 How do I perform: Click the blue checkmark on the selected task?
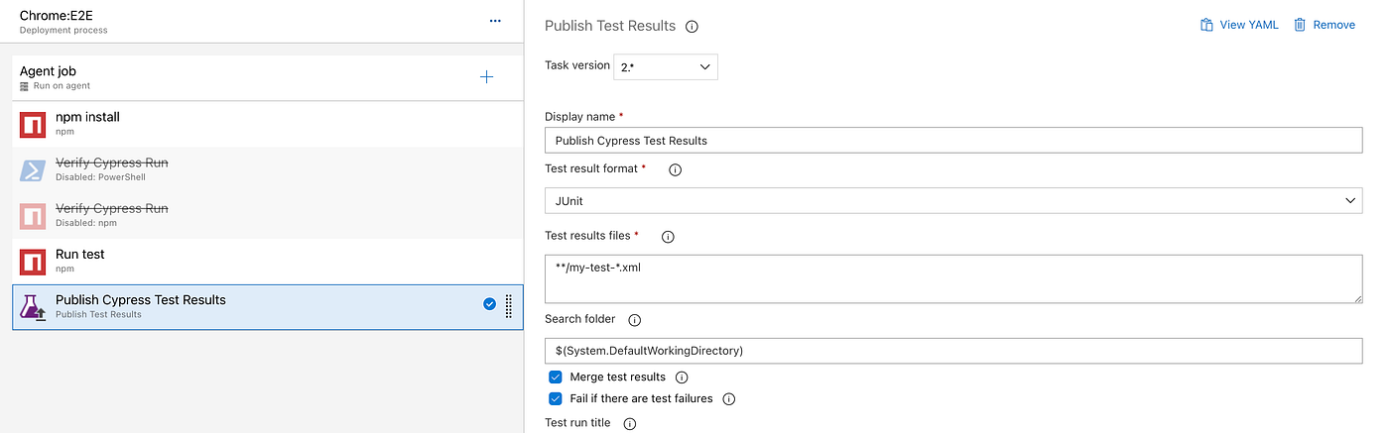[489, 304]
